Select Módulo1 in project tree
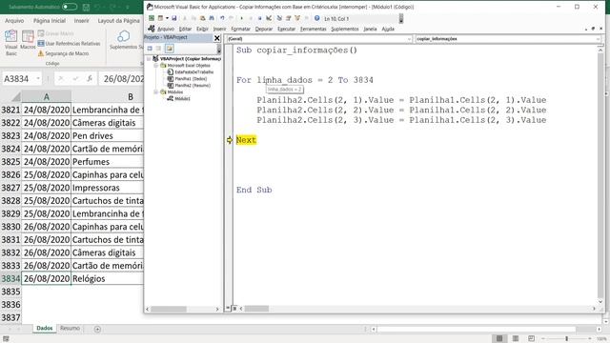610x343 pixels. tap(179, 98)
